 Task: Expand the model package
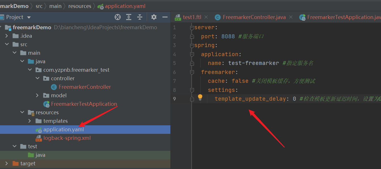(x=37, y=96)
